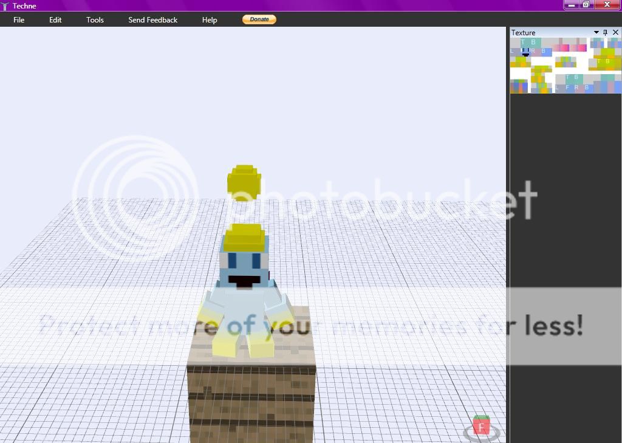Screen dimensions: 622x443
Task: Close the Techne application window
Action: (x=607, y=5)
